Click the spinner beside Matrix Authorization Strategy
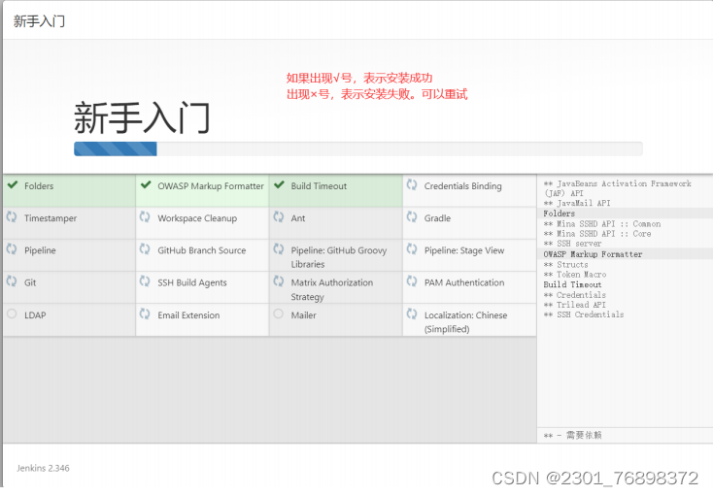Viewport: 713px width, 496px height. pos(279,281)
